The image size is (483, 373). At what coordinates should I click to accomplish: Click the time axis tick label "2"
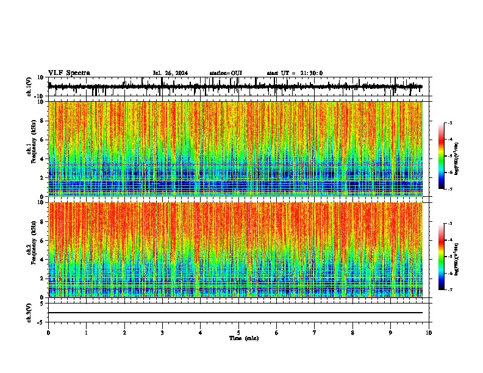point(124,333)
